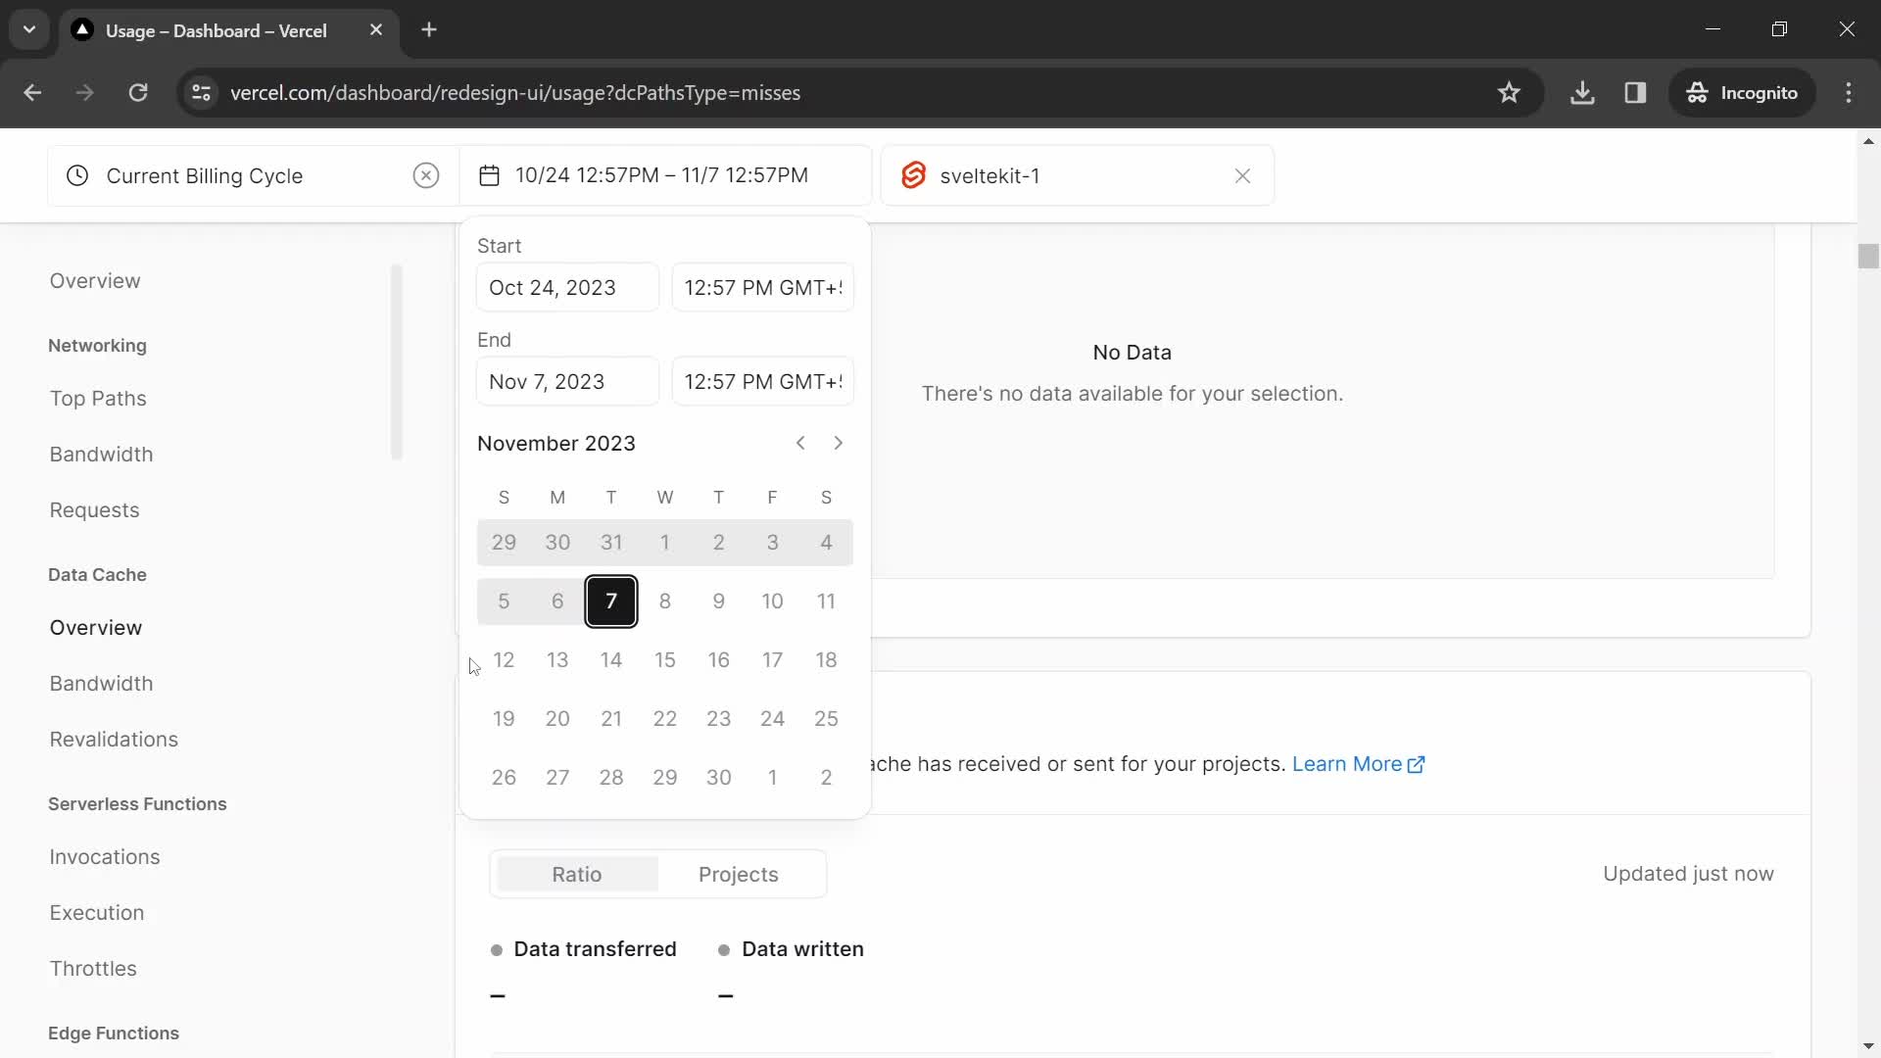Expand the Serverless Functions section

(138, 803)
